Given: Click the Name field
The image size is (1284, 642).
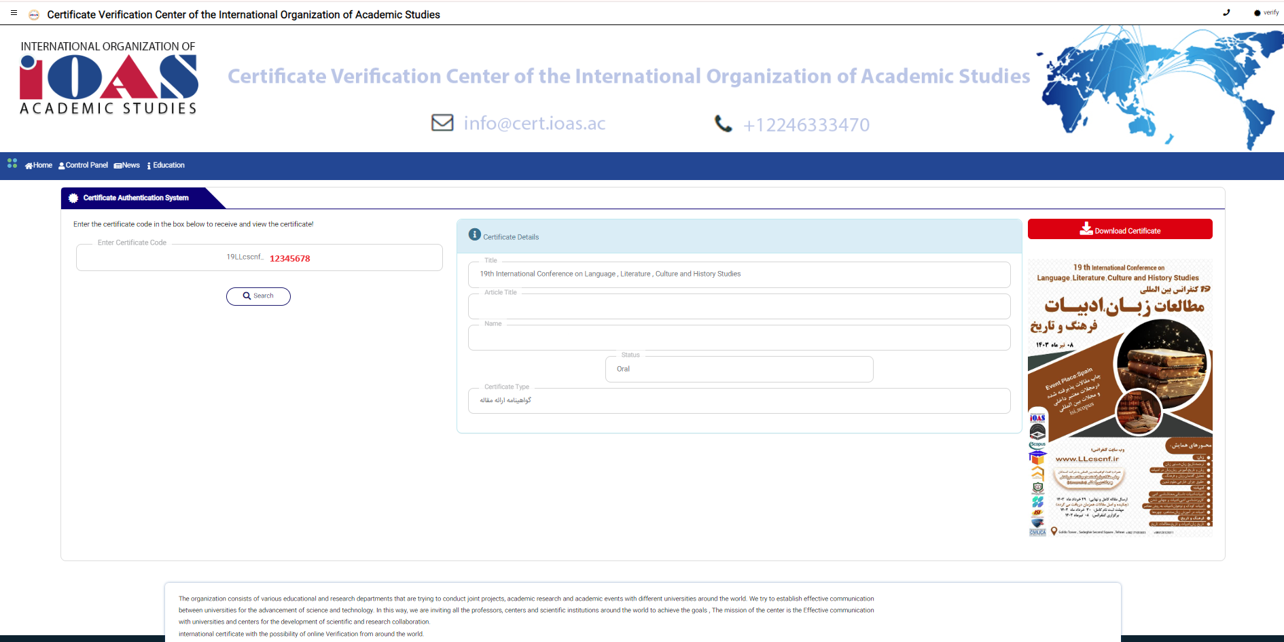Looking at the screenshot, I should [x=739, y=338].
